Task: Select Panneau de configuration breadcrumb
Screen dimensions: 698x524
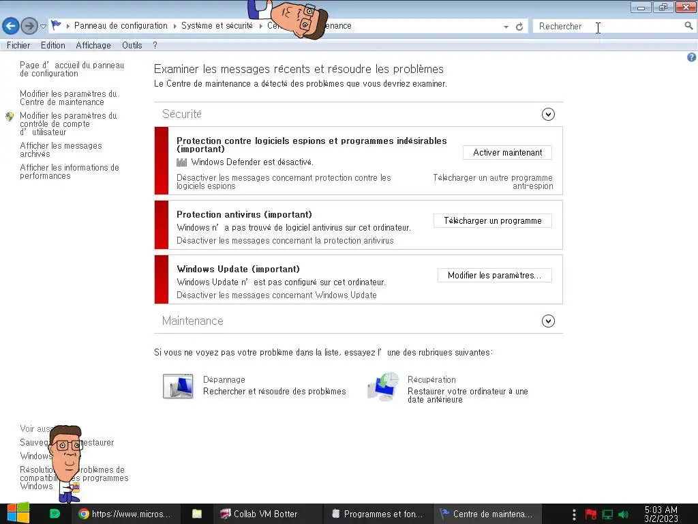Action: tap(121, 26)
